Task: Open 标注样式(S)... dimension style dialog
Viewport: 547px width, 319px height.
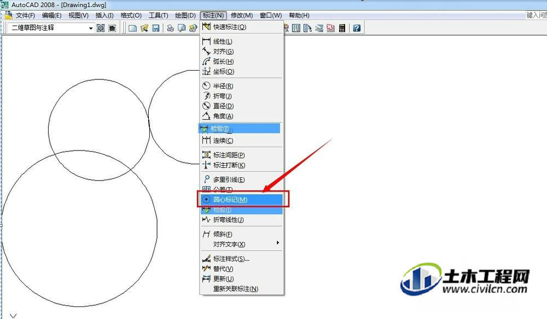Action: click(241, 259)
